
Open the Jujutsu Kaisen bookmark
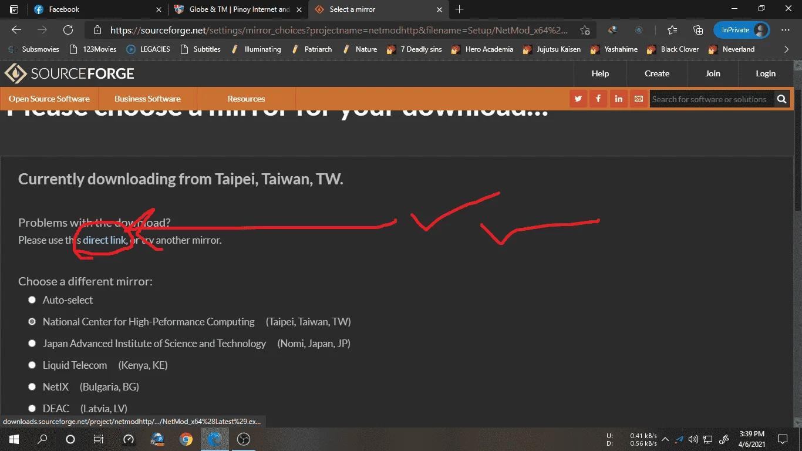(551, 49)
